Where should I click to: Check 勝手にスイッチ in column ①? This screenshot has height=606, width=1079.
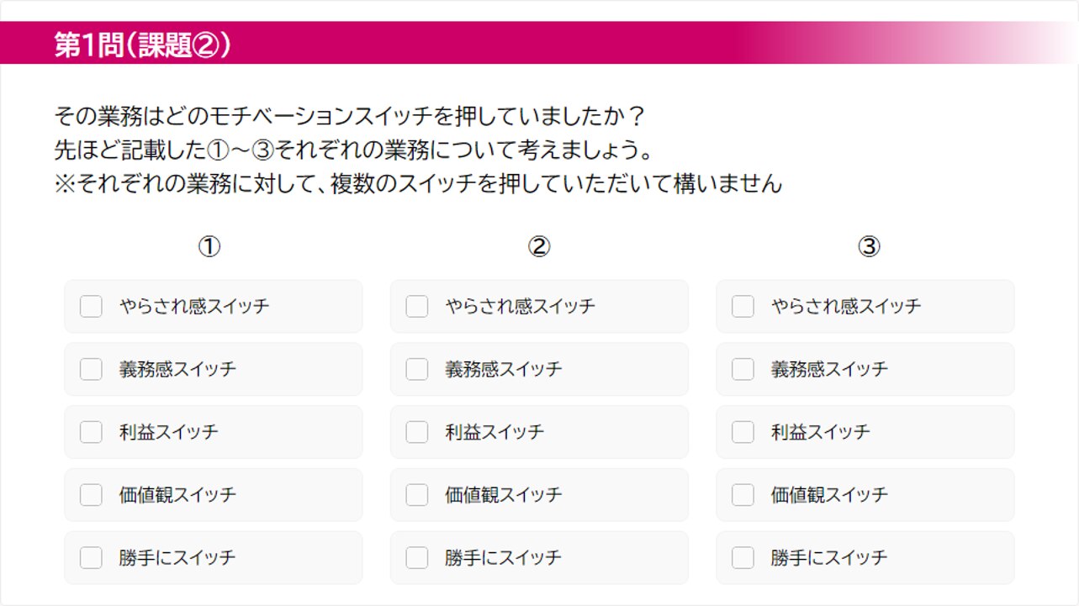(x=91, y=557)
